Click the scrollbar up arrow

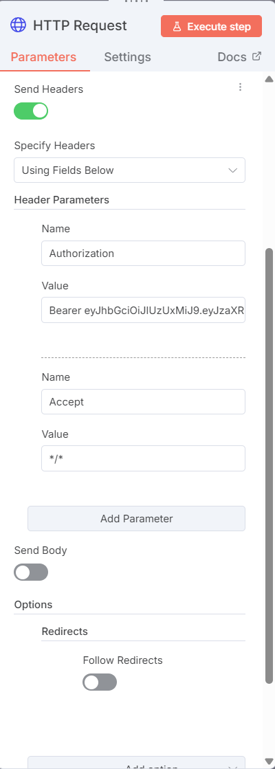tap(269, 79)
